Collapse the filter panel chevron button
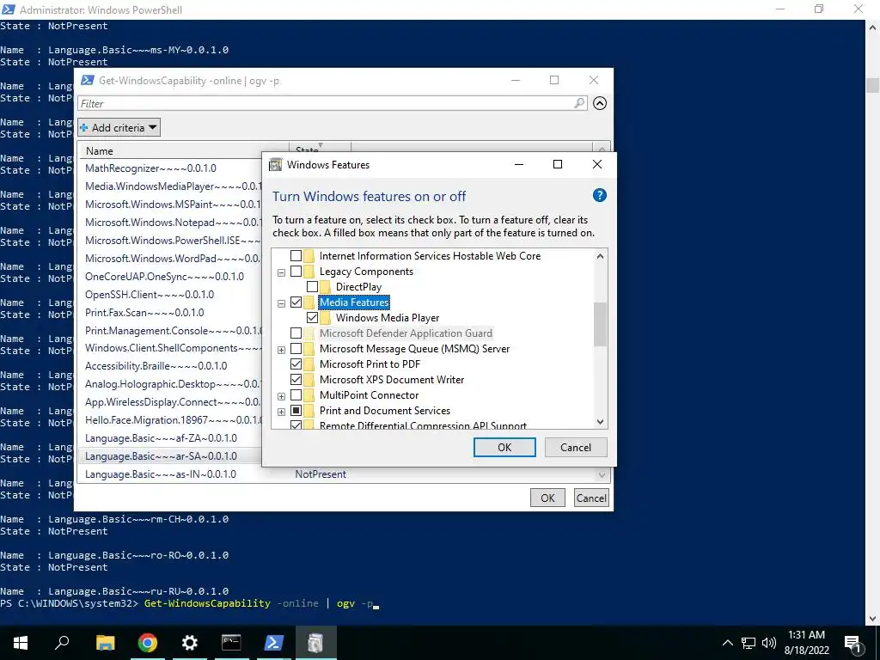Viewport: 880px width, 660px height. tap(600, 103)
